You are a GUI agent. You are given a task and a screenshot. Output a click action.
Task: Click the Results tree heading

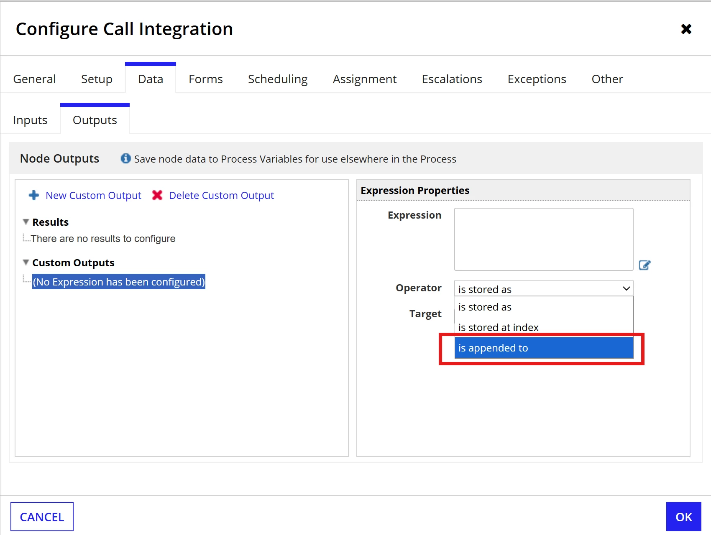tap(51, 222)
